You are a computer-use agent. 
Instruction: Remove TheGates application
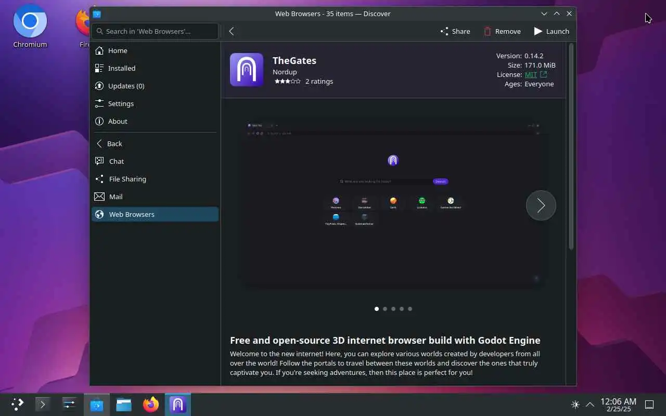(502, 31)
